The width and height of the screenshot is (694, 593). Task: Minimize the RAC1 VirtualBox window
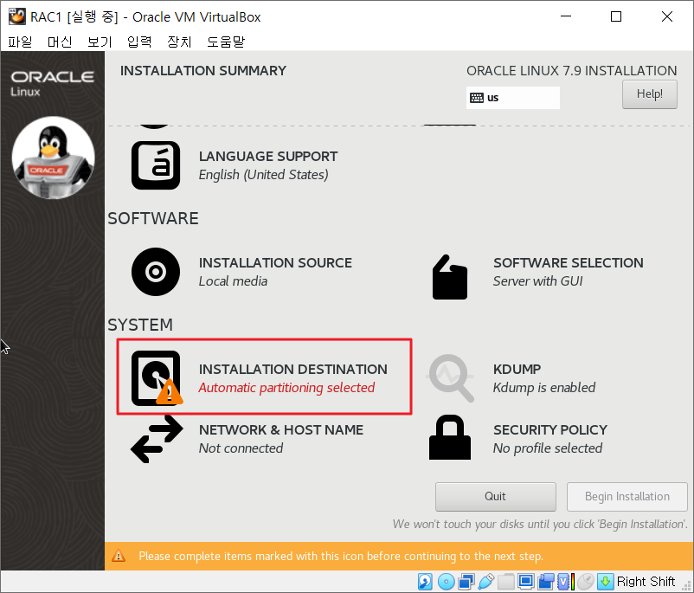(566, 16)
